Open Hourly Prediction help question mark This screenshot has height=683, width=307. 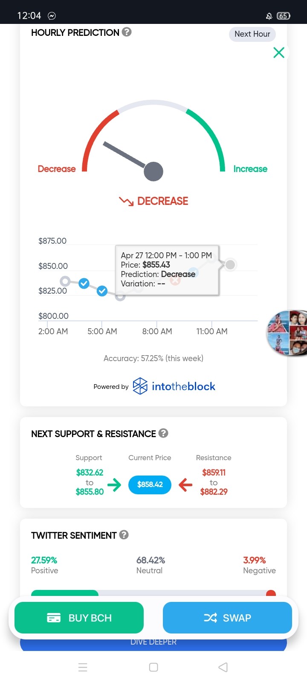point(127,32)
